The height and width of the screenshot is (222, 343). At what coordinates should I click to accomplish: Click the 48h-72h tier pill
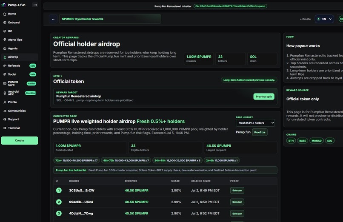[x=126, y=160]
